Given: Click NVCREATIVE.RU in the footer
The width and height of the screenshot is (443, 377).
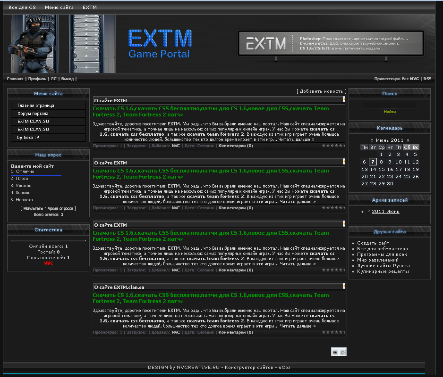Looking at the screenshot, I should click(198, 368).
